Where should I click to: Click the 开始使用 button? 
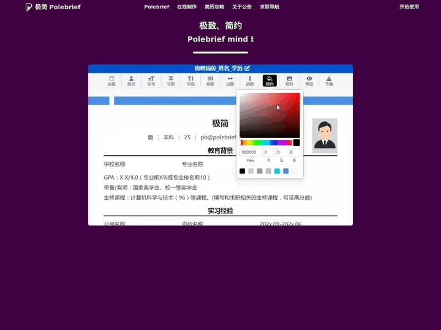[409, 7]
